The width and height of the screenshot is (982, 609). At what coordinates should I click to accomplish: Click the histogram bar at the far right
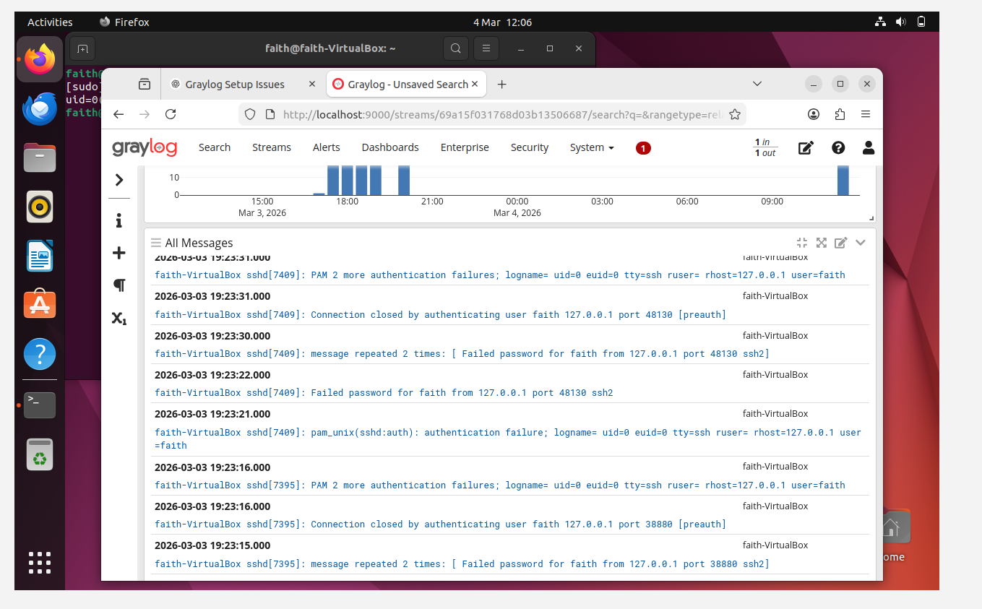click(x=843, y=181)
